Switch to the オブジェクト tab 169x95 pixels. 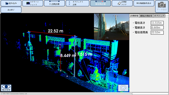point(160,16)
